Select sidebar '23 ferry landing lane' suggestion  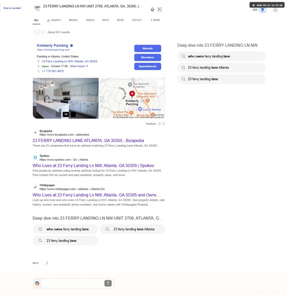click(221, 79)
